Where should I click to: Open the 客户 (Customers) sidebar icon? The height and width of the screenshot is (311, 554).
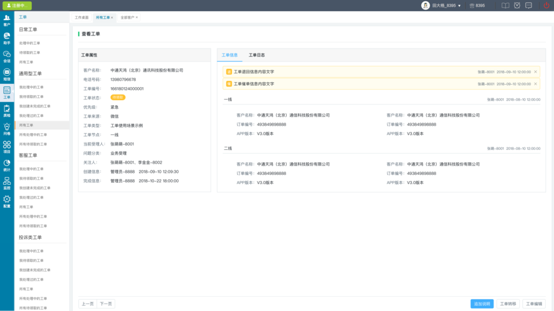[x=7, y=20]
